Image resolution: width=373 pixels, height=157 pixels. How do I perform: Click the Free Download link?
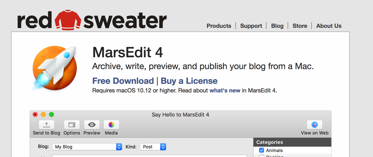(123, 81)
